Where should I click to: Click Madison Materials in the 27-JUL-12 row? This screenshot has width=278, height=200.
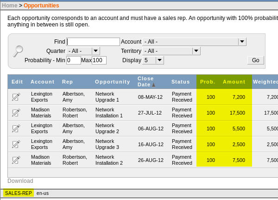(41, 113)
